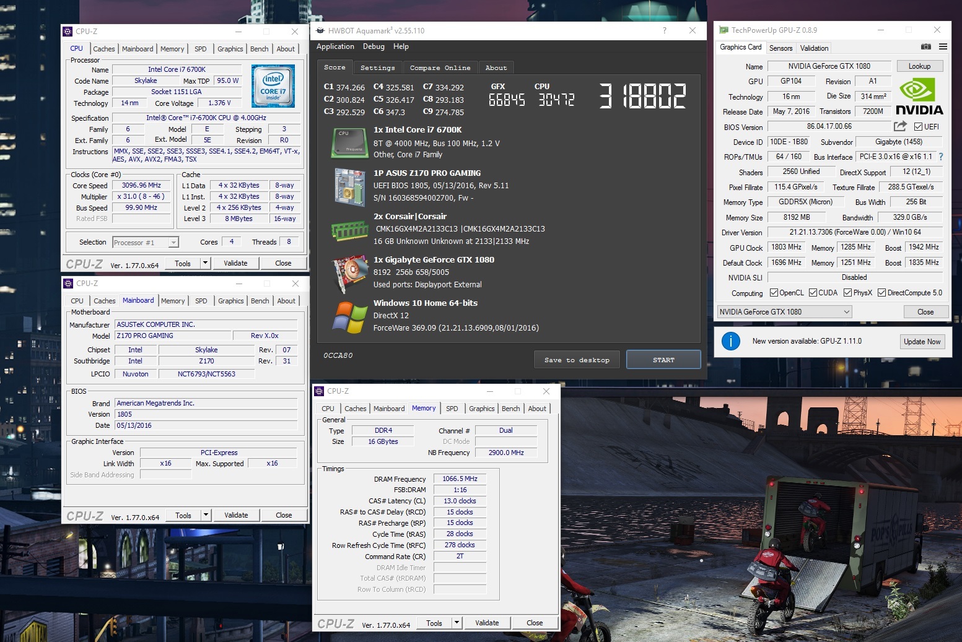Click the blue info icon in the GPU-Z update bar
Image resolution: width=962 pixels, height=642 pixels.
click(x=731, y=341)
